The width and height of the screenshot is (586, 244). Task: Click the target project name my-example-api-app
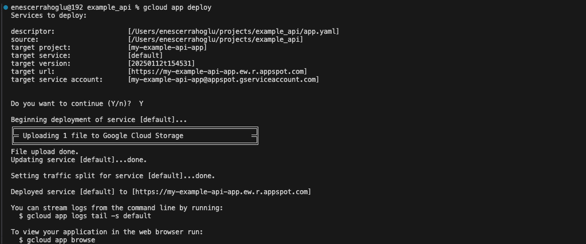click(x=167, y=48)
